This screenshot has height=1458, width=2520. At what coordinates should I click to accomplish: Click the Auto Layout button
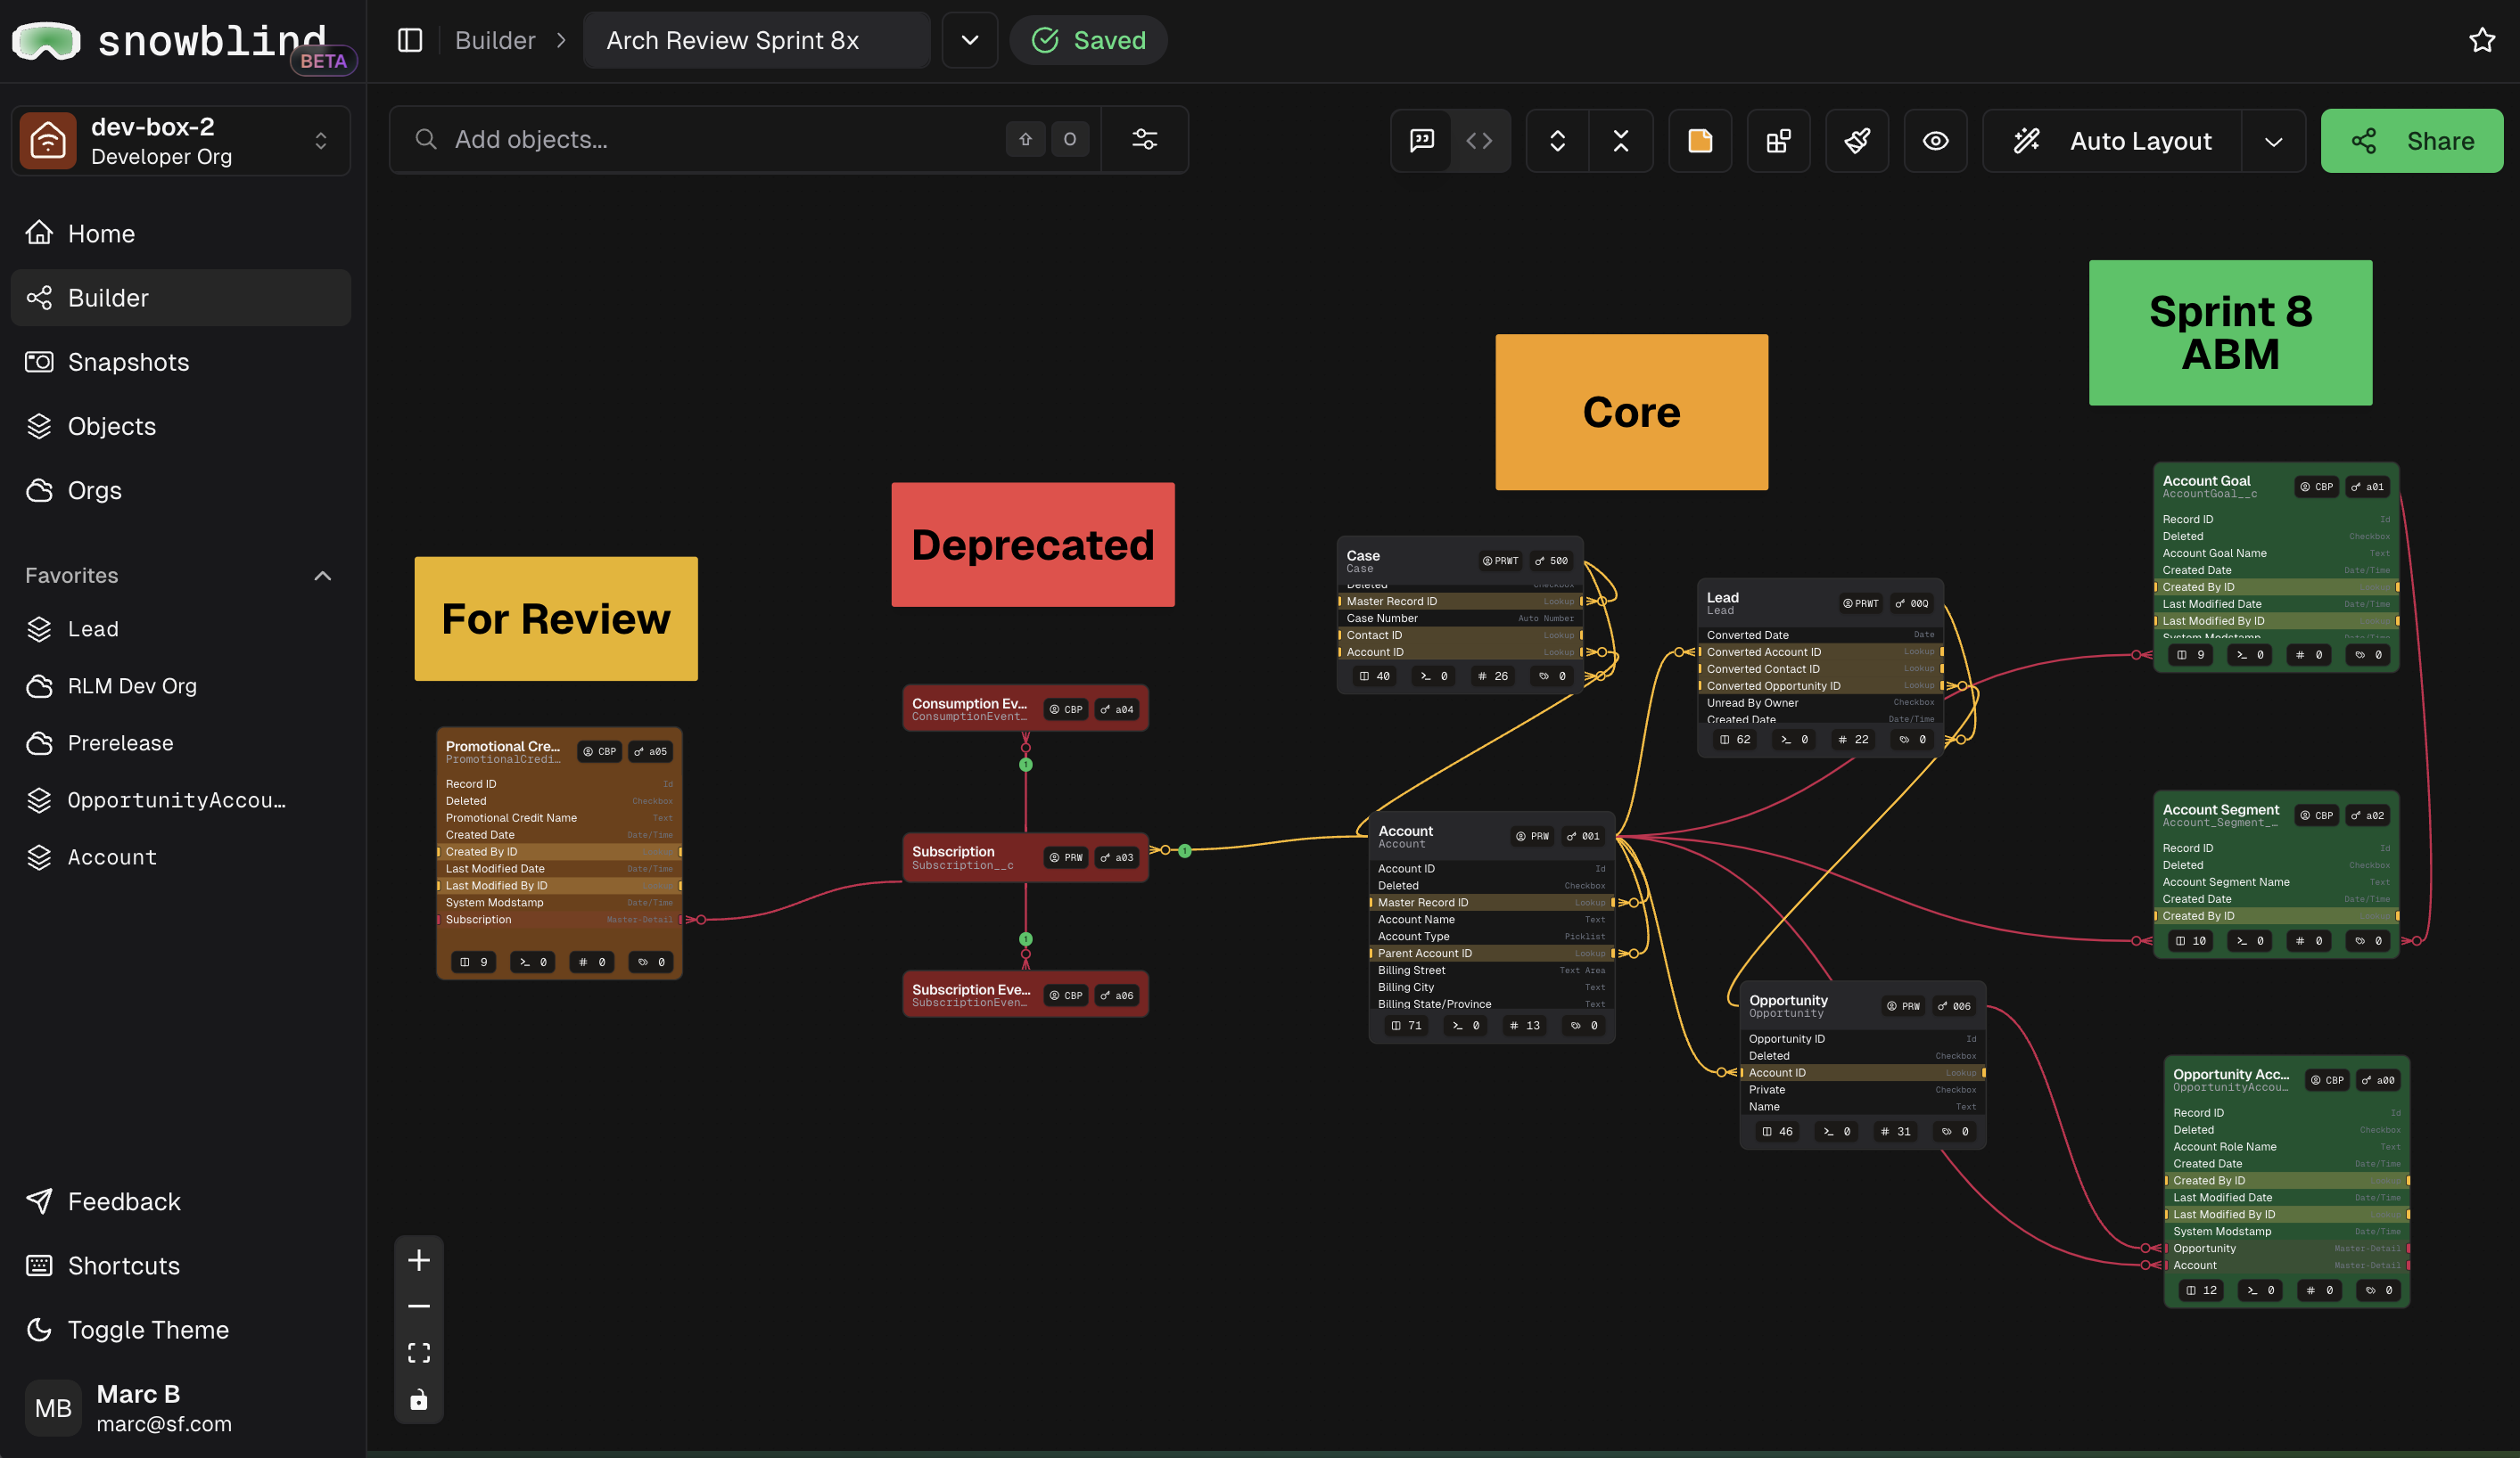[2112, 141]
